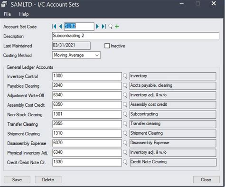The height and width of the screenshot is (187, 225).
Task: Save the account set
Action: point(17,180)
